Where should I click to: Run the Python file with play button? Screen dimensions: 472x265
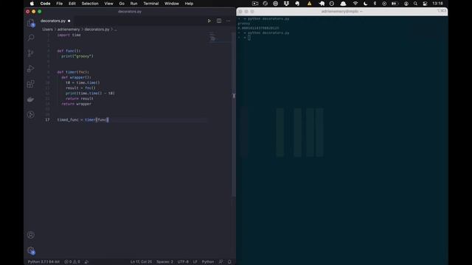209,21
